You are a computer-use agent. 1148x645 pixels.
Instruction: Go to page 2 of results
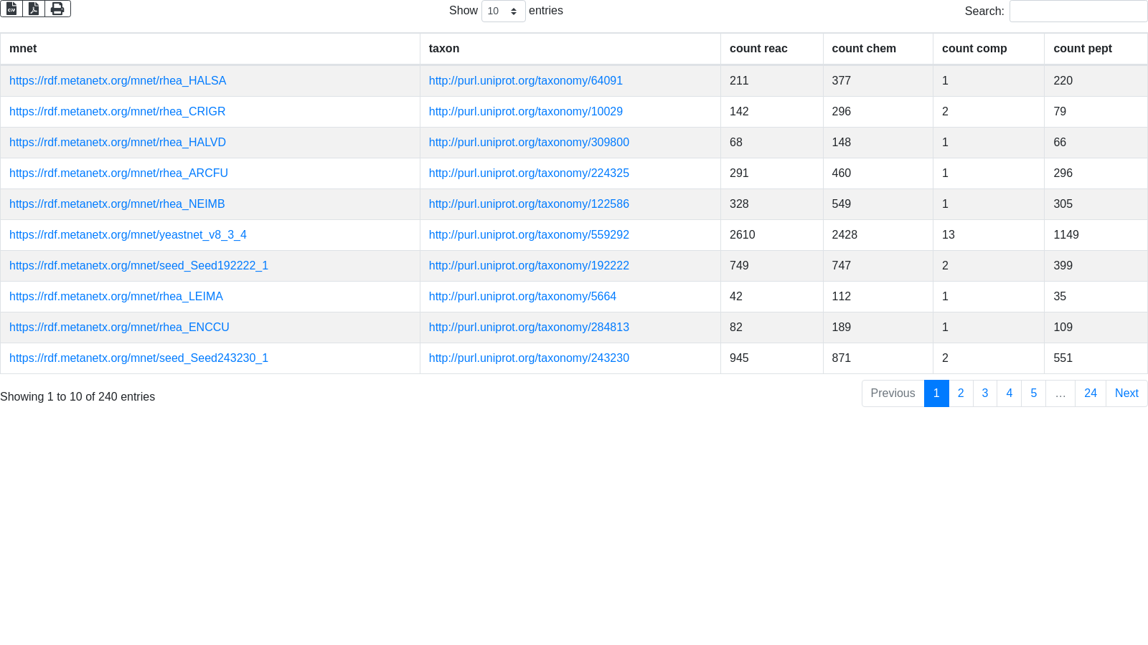[961, 393]
